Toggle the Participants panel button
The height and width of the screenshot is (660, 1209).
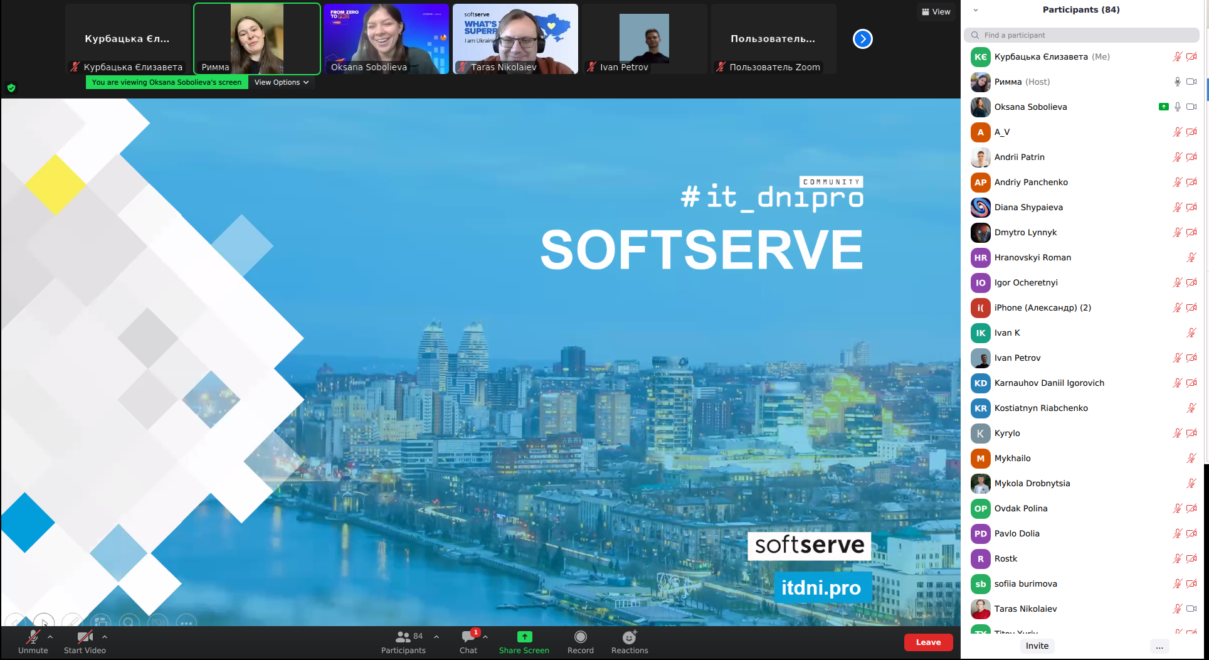pos(403,642)
